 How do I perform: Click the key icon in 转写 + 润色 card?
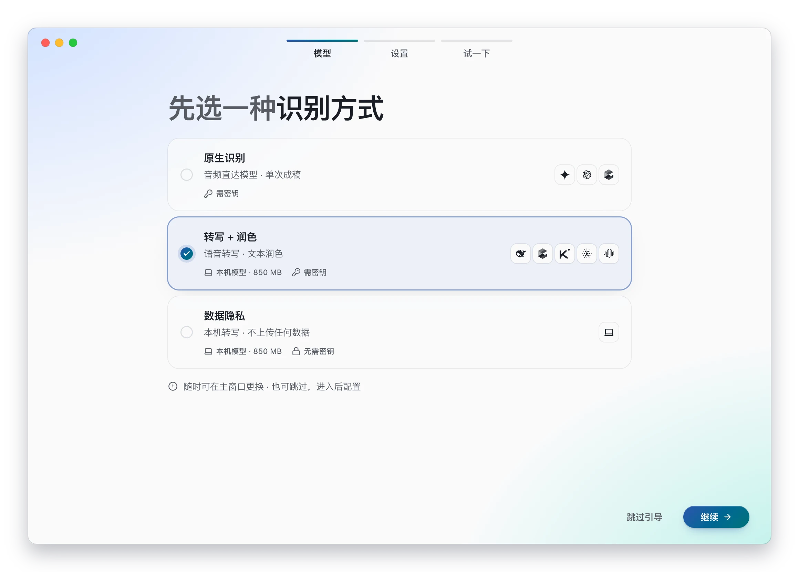point(296,273)
